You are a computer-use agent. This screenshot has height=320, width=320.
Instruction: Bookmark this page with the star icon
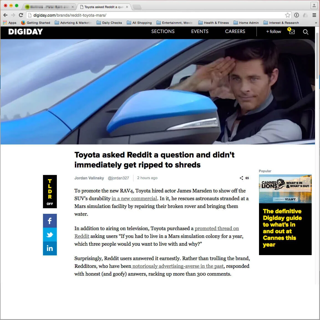point(288,15)
